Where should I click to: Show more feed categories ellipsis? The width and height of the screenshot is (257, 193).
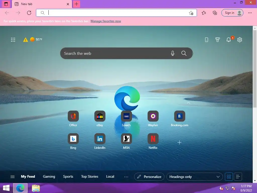126,177
